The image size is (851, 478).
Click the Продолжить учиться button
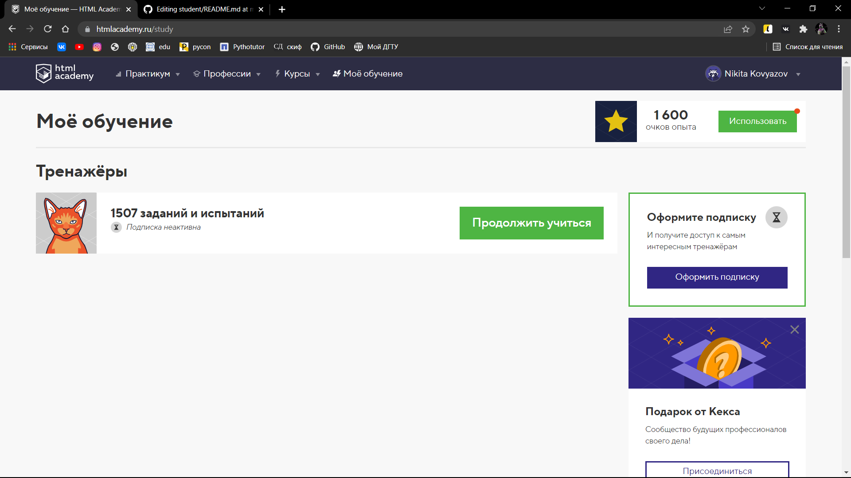(x=531, y=223)
